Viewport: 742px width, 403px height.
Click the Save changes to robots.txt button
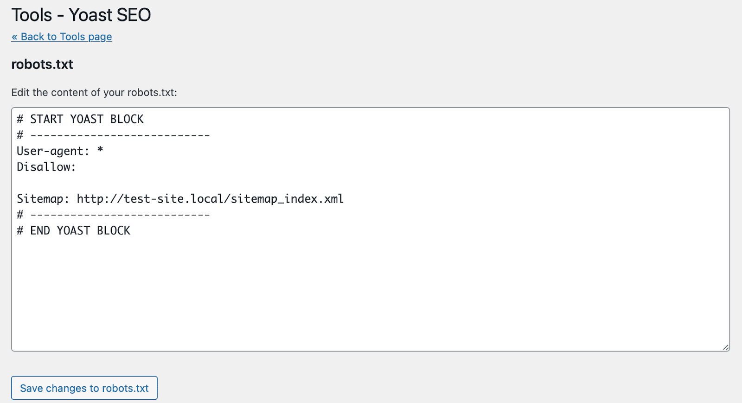84,388
